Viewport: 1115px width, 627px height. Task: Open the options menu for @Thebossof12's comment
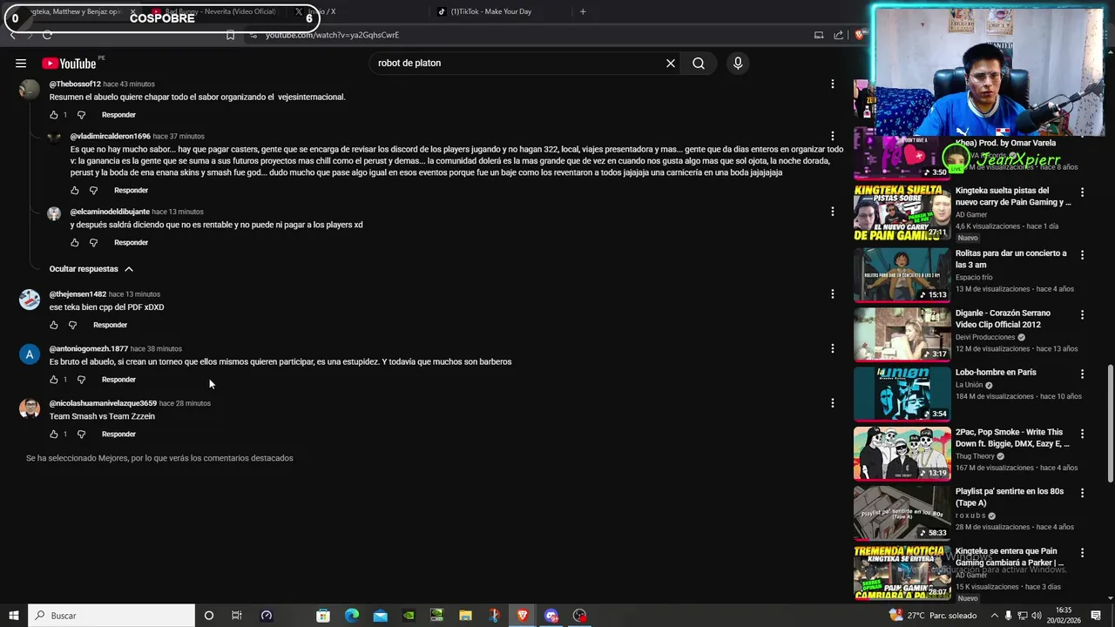[x=832, y=84]
